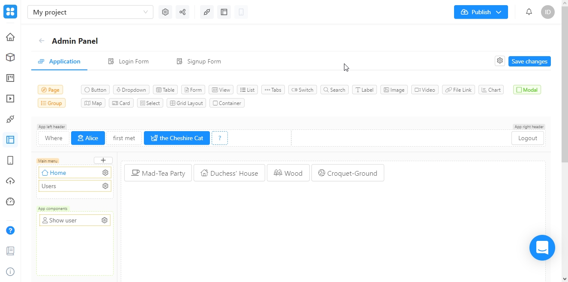Add a main menu item with plus

103,160
